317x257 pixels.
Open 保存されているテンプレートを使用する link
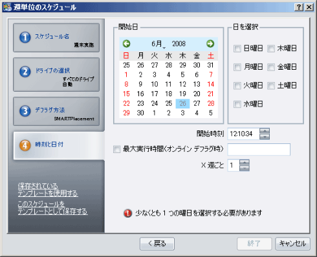pyautogui.click(x=48, y=190)
